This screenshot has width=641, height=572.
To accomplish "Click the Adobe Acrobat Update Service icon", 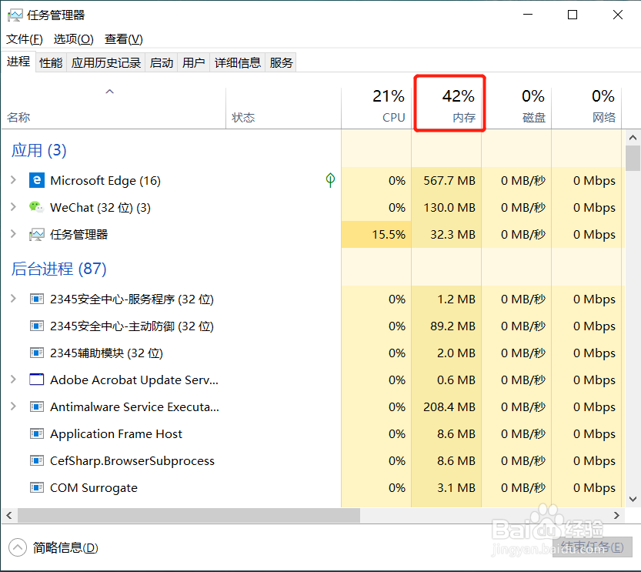I will pos(37,380).
